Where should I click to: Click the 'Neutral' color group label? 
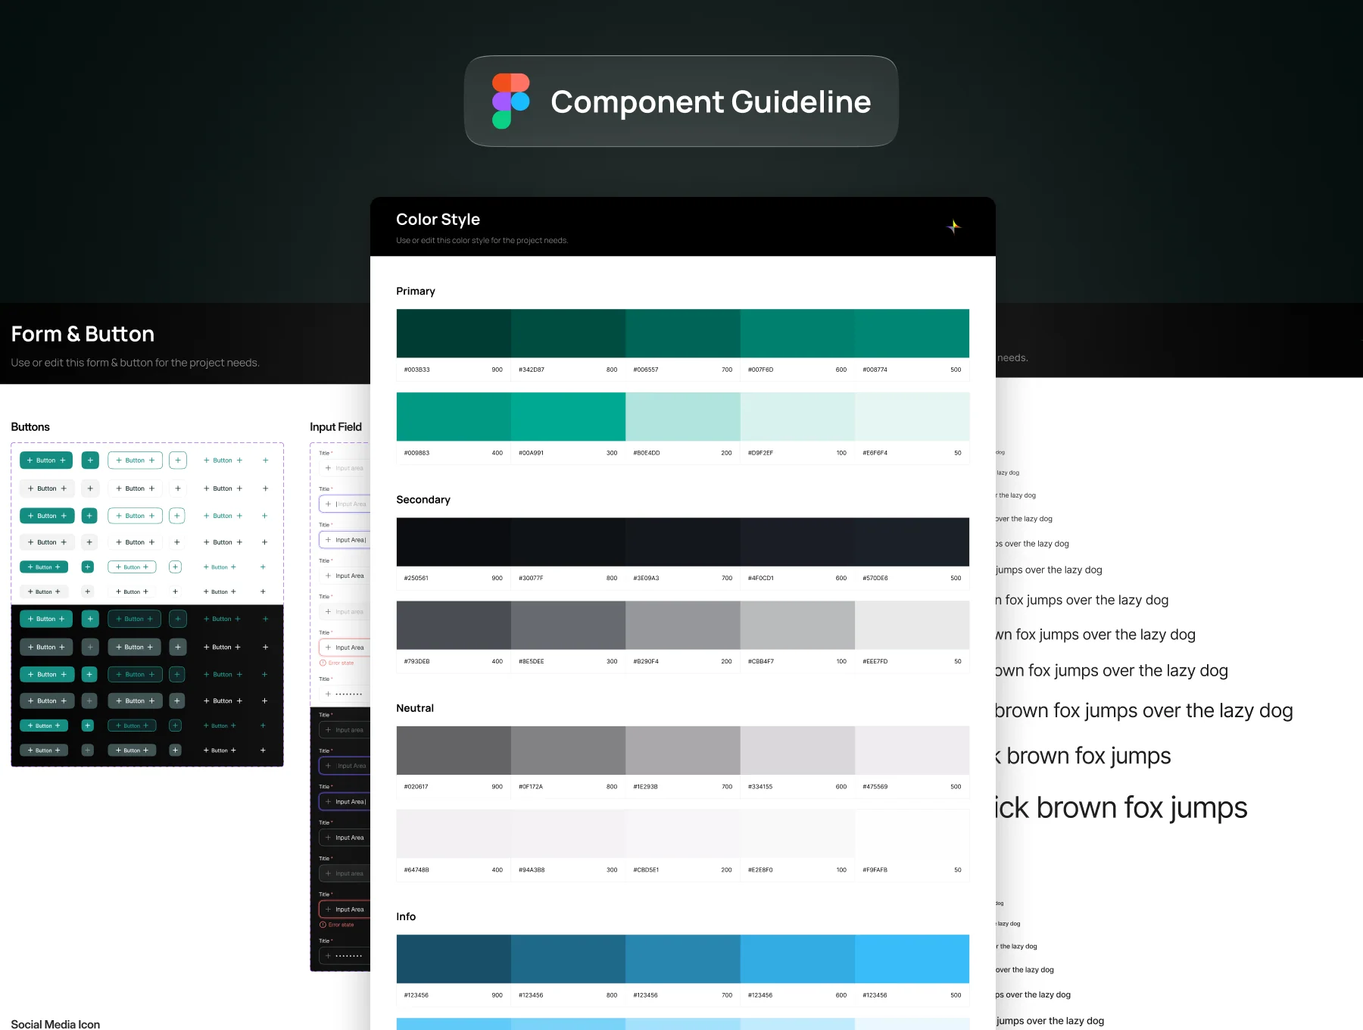pyautogui.click(x=415, y=708)
